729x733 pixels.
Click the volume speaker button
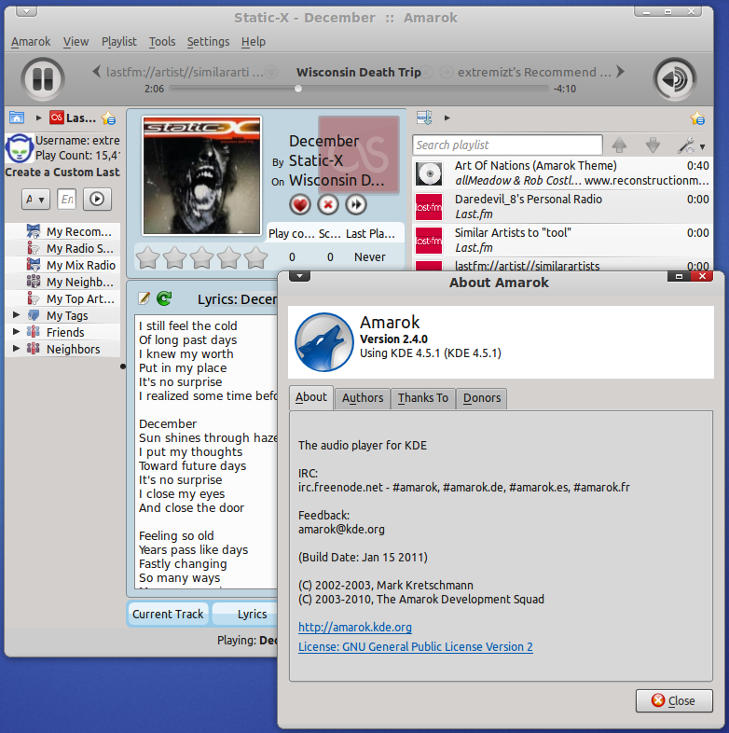click(675, 79)
